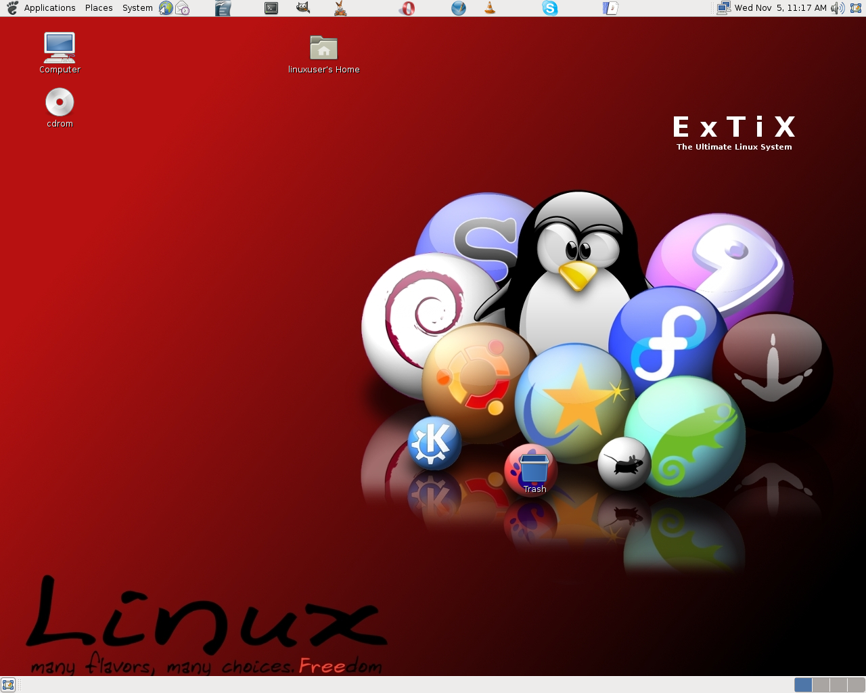866x693 pixels.
Task: Select the cdrom desktop icon
Action: (60, 108)
